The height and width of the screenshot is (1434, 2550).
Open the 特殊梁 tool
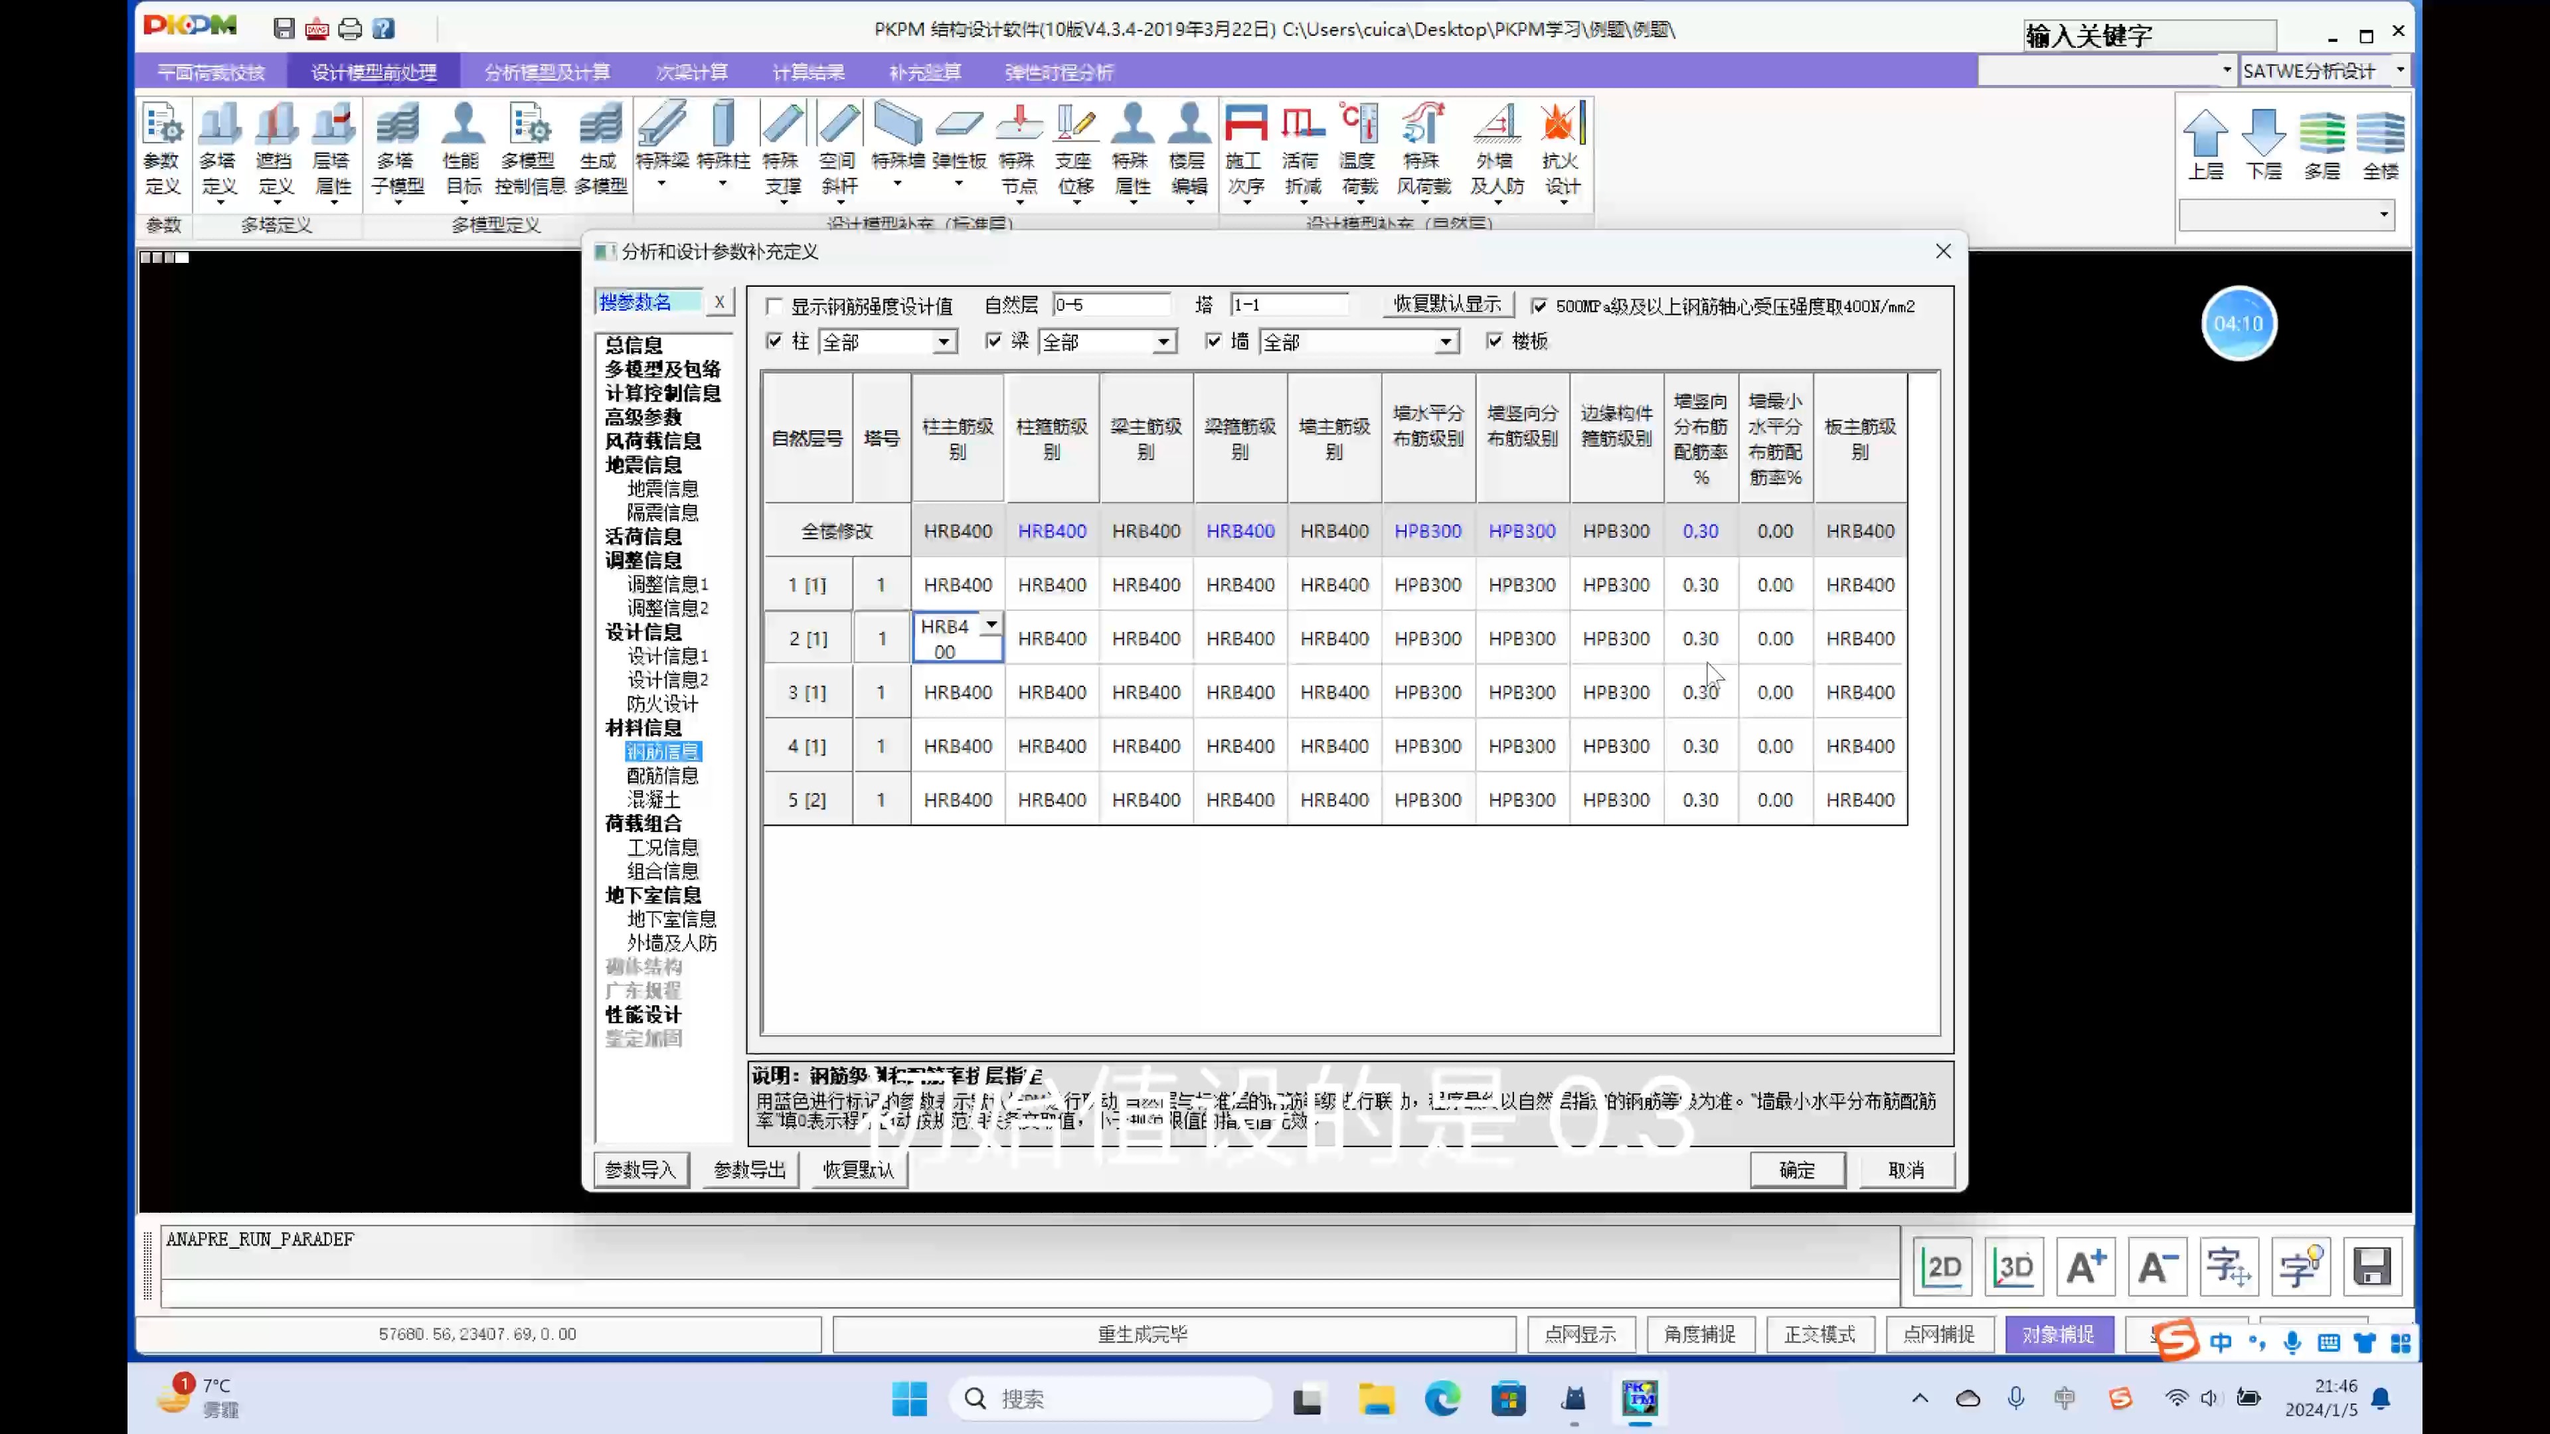point(662,147)
